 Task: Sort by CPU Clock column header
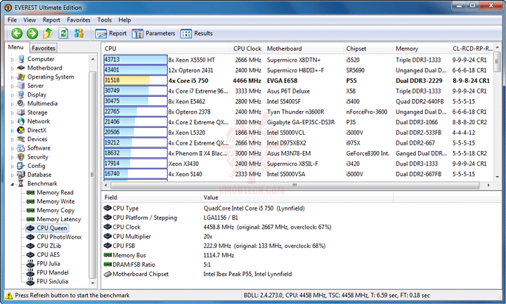[247, 48]
